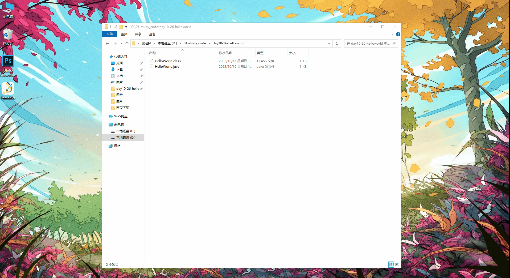The image size is (510, 278).
Task: Switch to details view layout icon
Action: [391, 264]
